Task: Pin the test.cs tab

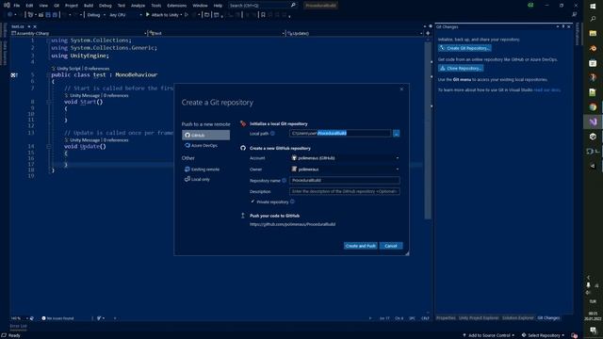Action: tap(29, 26)
